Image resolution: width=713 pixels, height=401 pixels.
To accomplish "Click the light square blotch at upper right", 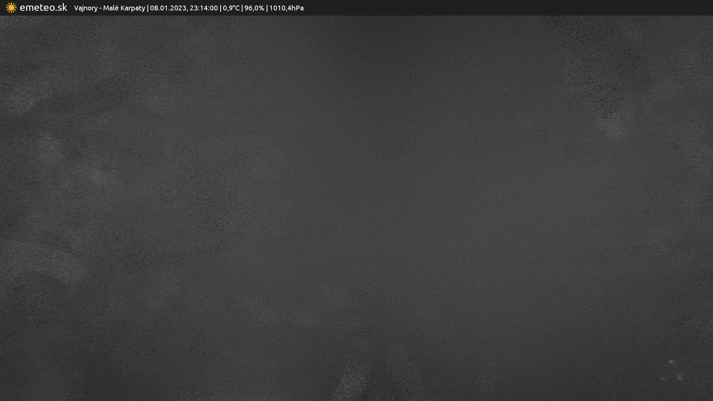I will (x=615, y=125).
